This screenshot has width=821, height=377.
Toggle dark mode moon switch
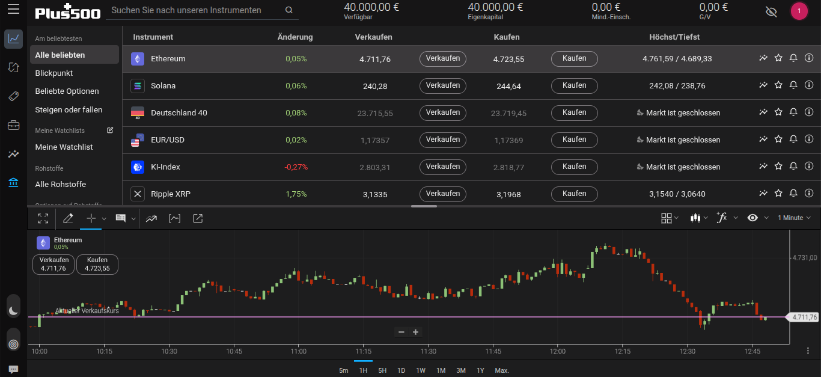13,310
